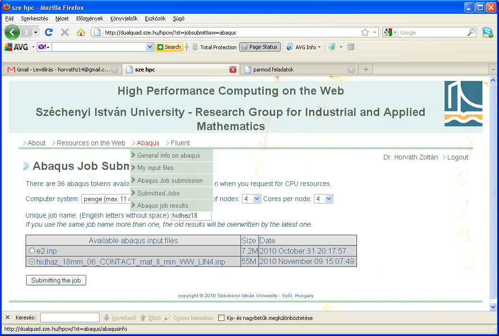The height and width of the screenshot is (336, 499).
Task: Close the find bar with X
Action: (x=8, y=317)
